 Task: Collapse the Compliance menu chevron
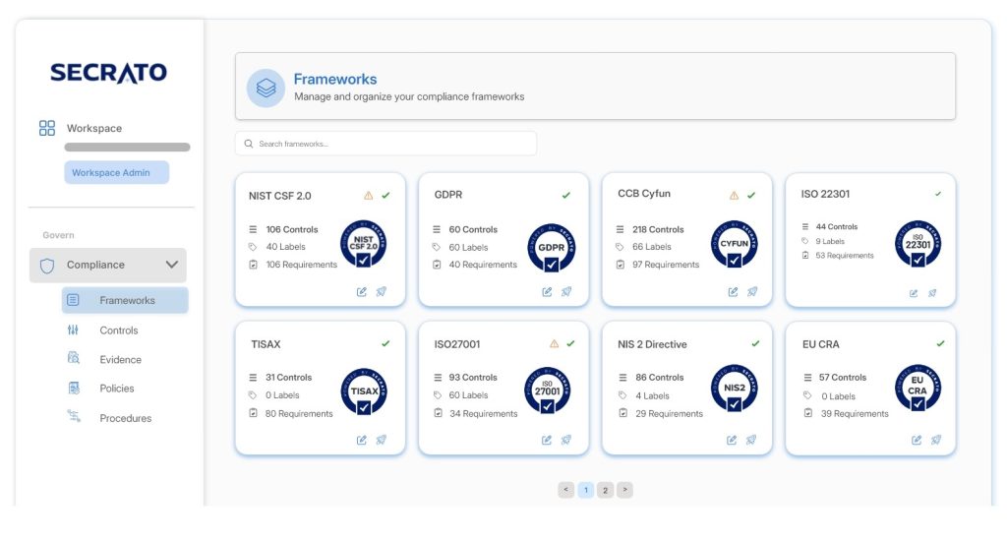pyautogui.click(x=171, y=265)
